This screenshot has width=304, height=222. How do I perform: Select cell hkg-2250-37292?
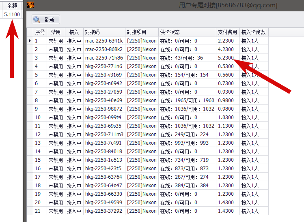click(x=104, y=211)
